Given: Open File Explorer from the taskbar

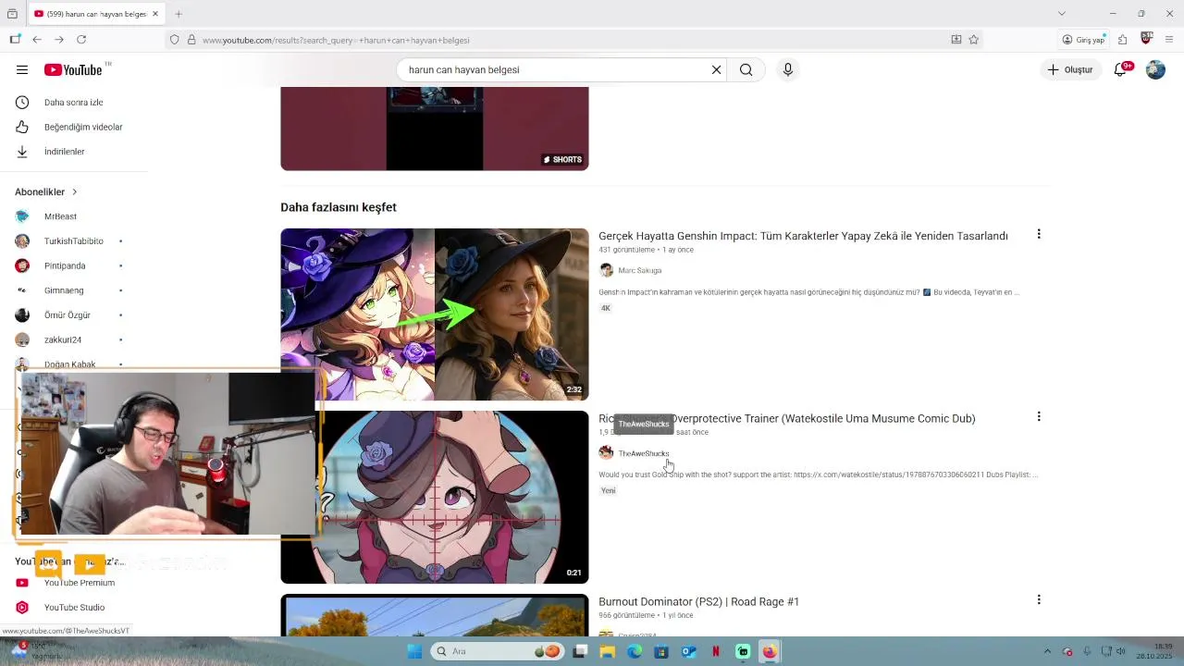Looking at the screenshot, I should coord(608,651).
